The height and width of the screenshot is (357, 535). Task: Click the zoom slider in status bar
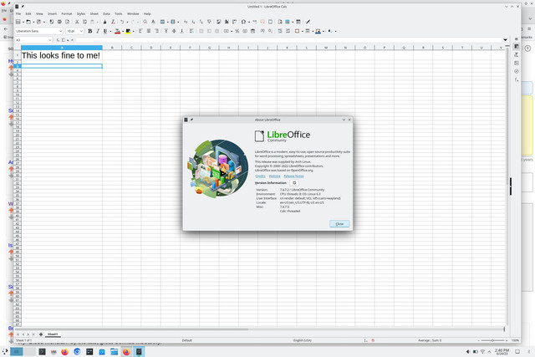pos(492,340)
